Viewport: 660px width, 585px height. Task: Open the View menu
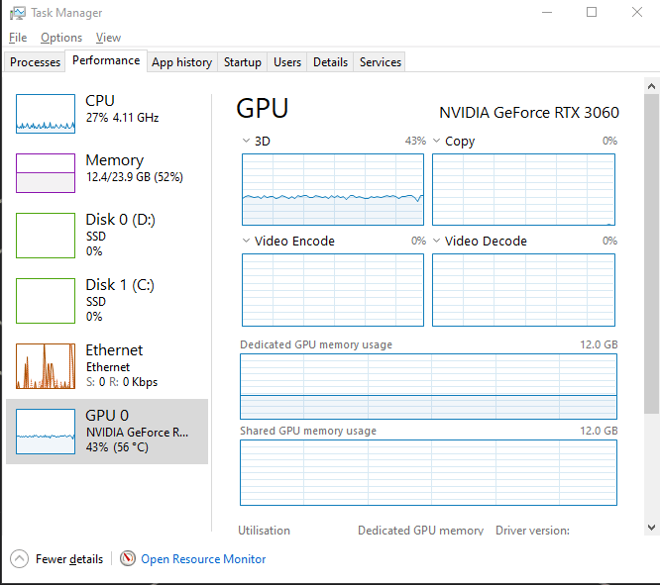(x=108, y=38)
